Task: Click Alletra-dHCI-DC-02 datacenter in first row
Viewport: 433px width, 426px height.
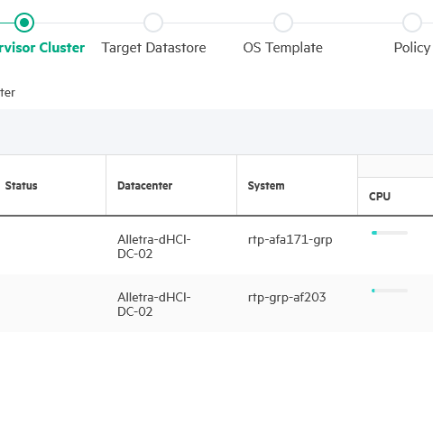Action: point(154,246)
